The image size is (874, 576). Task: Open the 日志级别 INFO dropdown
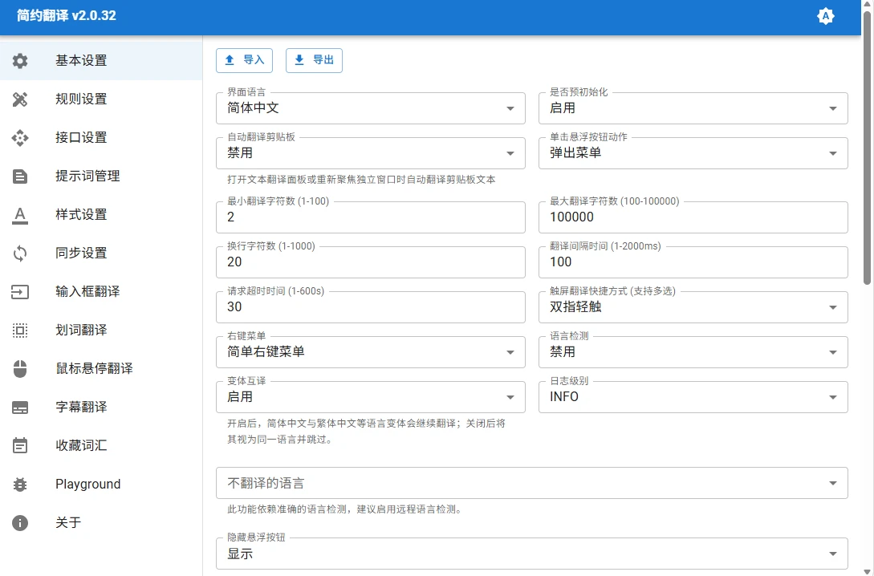693,397
